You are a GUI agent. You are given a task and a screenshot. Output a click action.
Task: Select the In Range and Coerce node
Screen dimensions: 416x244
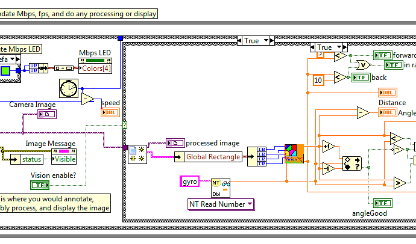coord(352,163)
